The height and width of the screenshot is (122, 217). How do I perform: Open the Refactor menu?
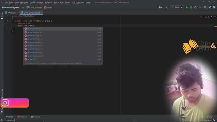(x=48, y=3)
